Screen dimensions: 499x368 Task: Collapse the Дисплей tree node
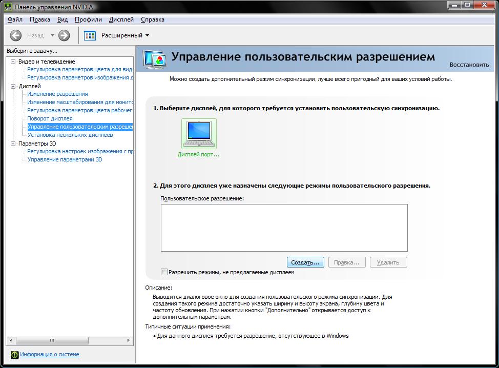[x=13, y=86]
